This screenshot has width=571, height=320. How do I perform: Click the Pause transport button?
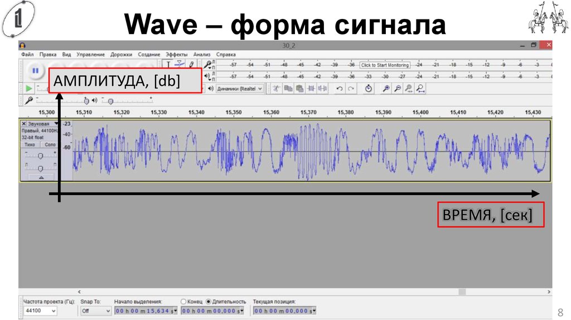tap(35, 71)
